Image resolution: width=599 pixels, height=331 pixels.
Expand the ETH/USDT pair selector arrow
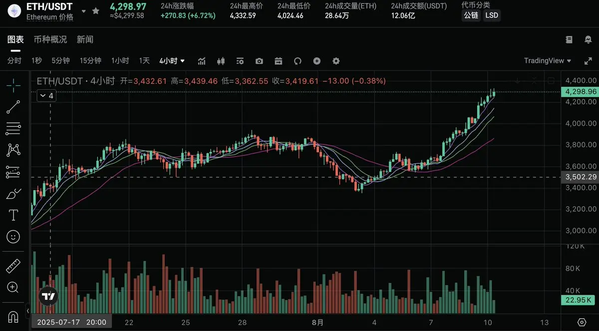click(83, 11)
